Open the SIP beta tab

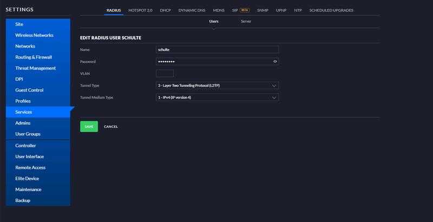pyautogui.click(x=241, y=10)
